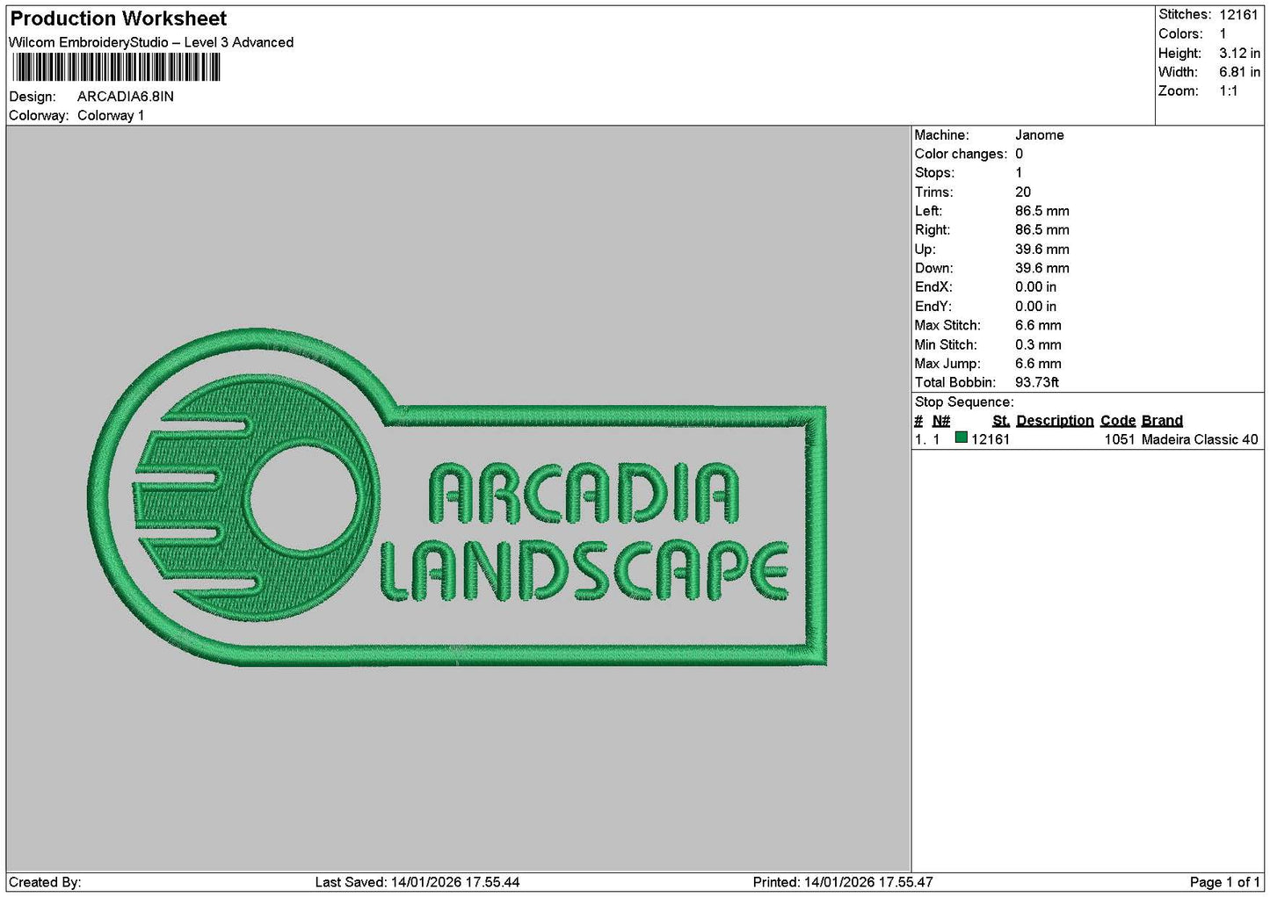Click the Production Worksheet title
Image resolution: width=1270 pixels, height=897 pixels.
pyautogui.click(x=119, y=18)
